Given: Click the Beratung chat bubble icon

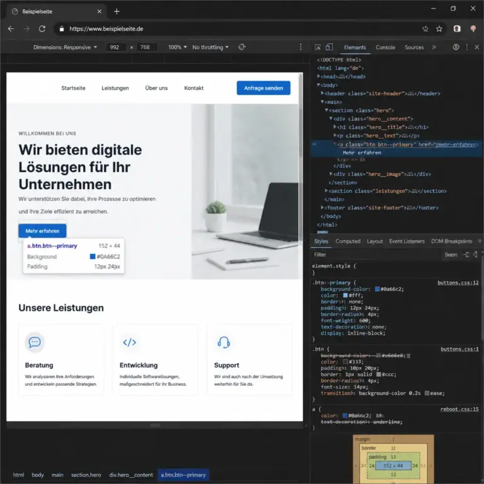Looking at the screenshot, I should tap(35, 342).
